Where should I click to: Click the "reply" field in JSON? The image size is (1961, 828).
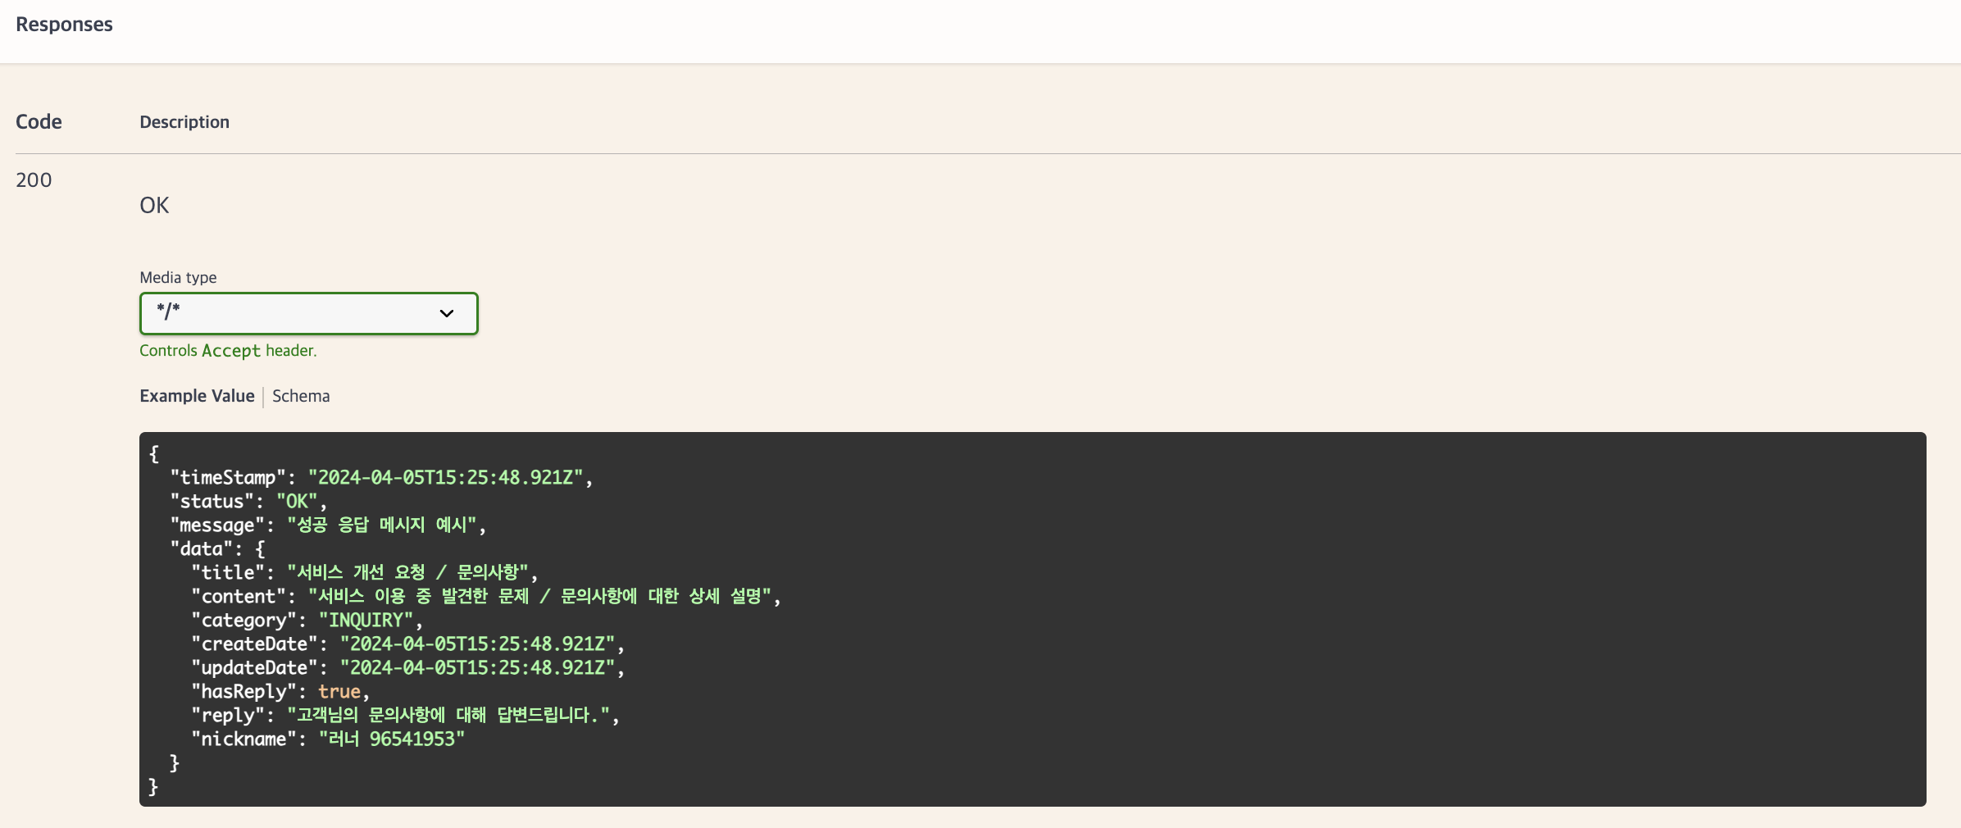click(x=406, y=715)
